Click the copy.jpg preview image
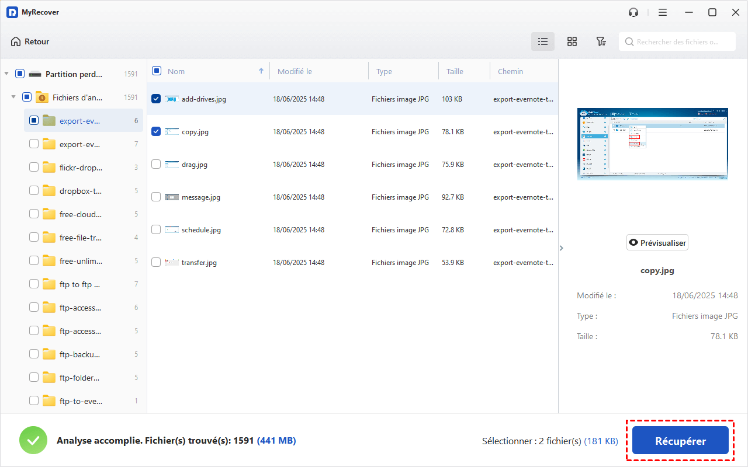748x467 pixels. 653,144
